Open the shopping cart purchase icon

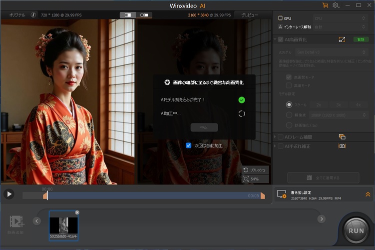[x=325, y=5]
